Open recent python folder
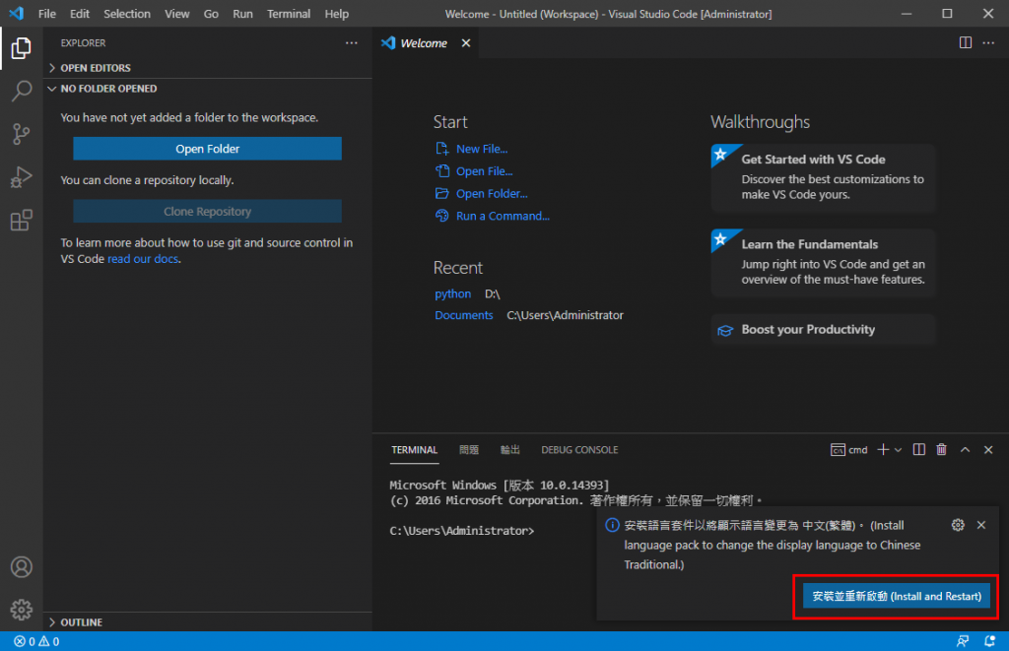 click(x=452, y=293)
